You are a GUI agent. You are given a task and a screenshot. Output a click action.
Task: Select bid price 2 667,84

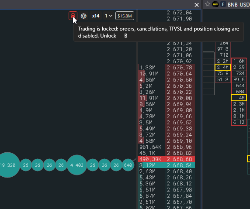point(180,196)
